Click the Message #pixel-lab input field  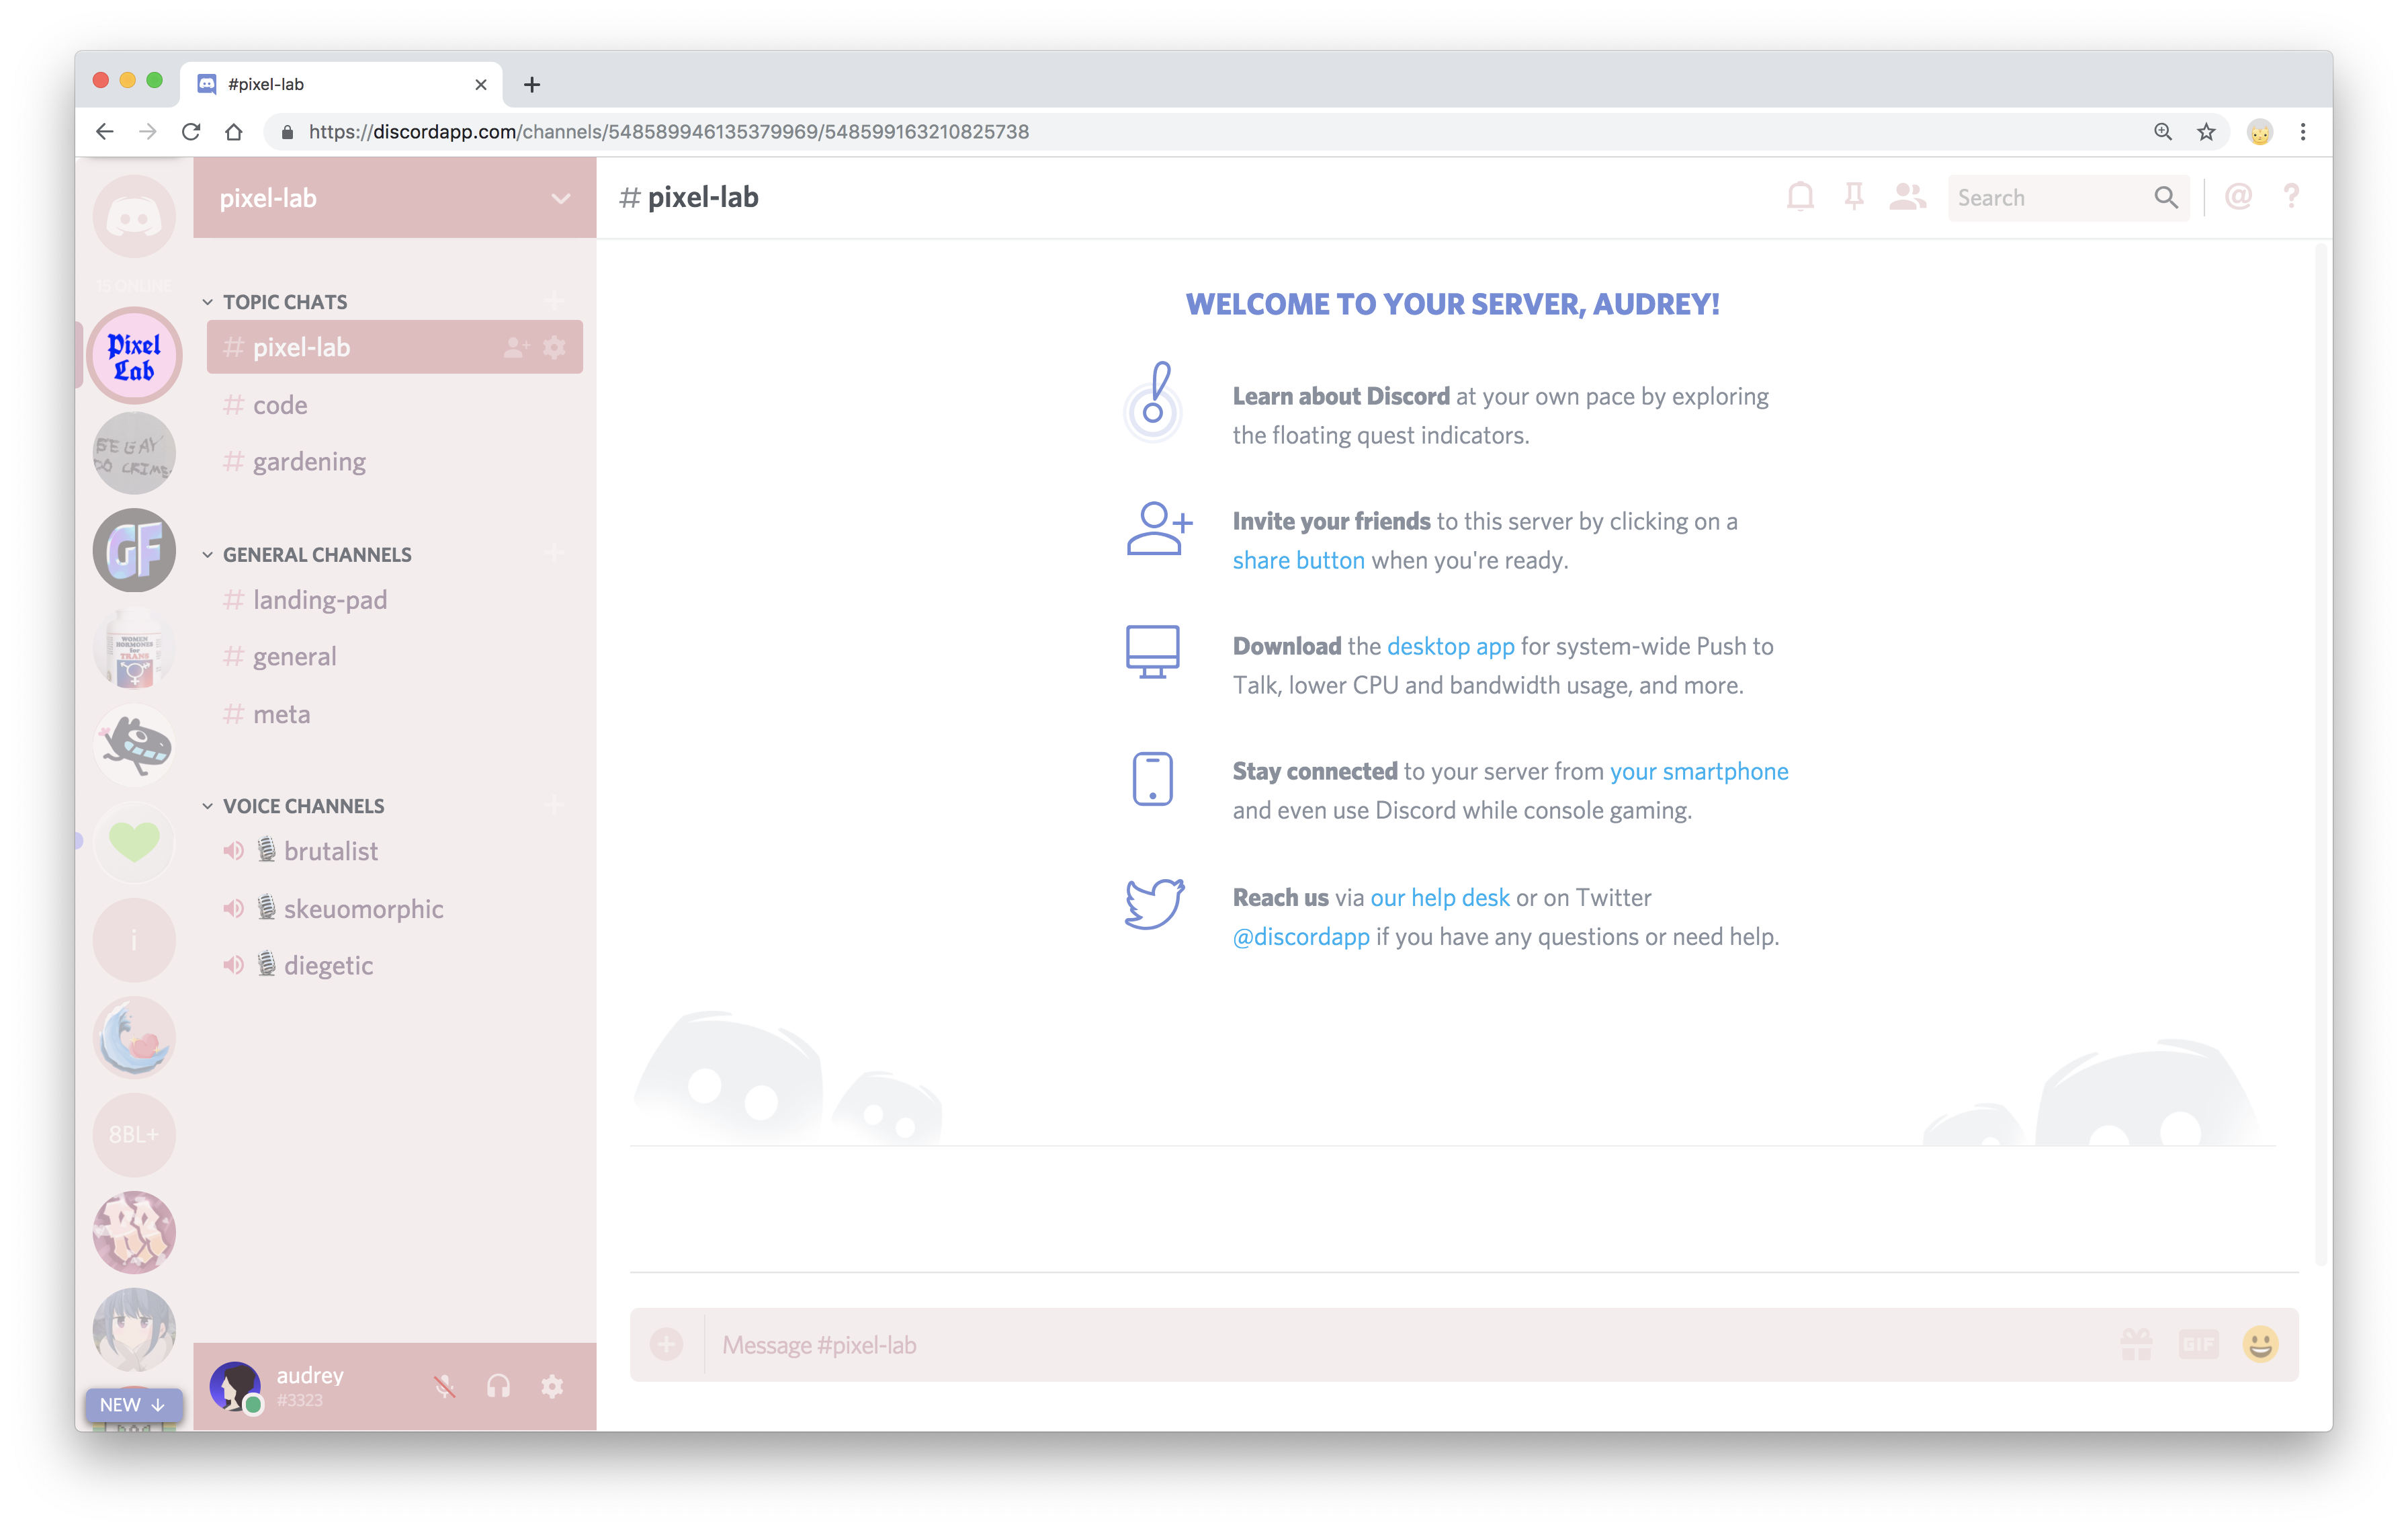(x=1400, y=1345)
